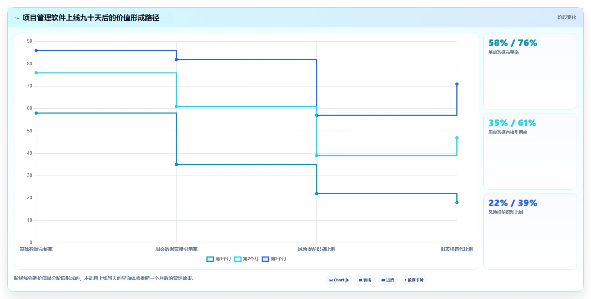Click the 阶段变化 label in header

[567, 17]
